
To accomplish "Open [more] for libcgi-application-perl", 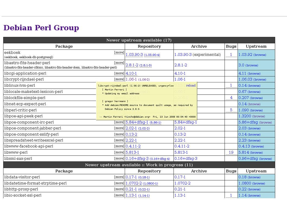I will [x=119, y=73].
